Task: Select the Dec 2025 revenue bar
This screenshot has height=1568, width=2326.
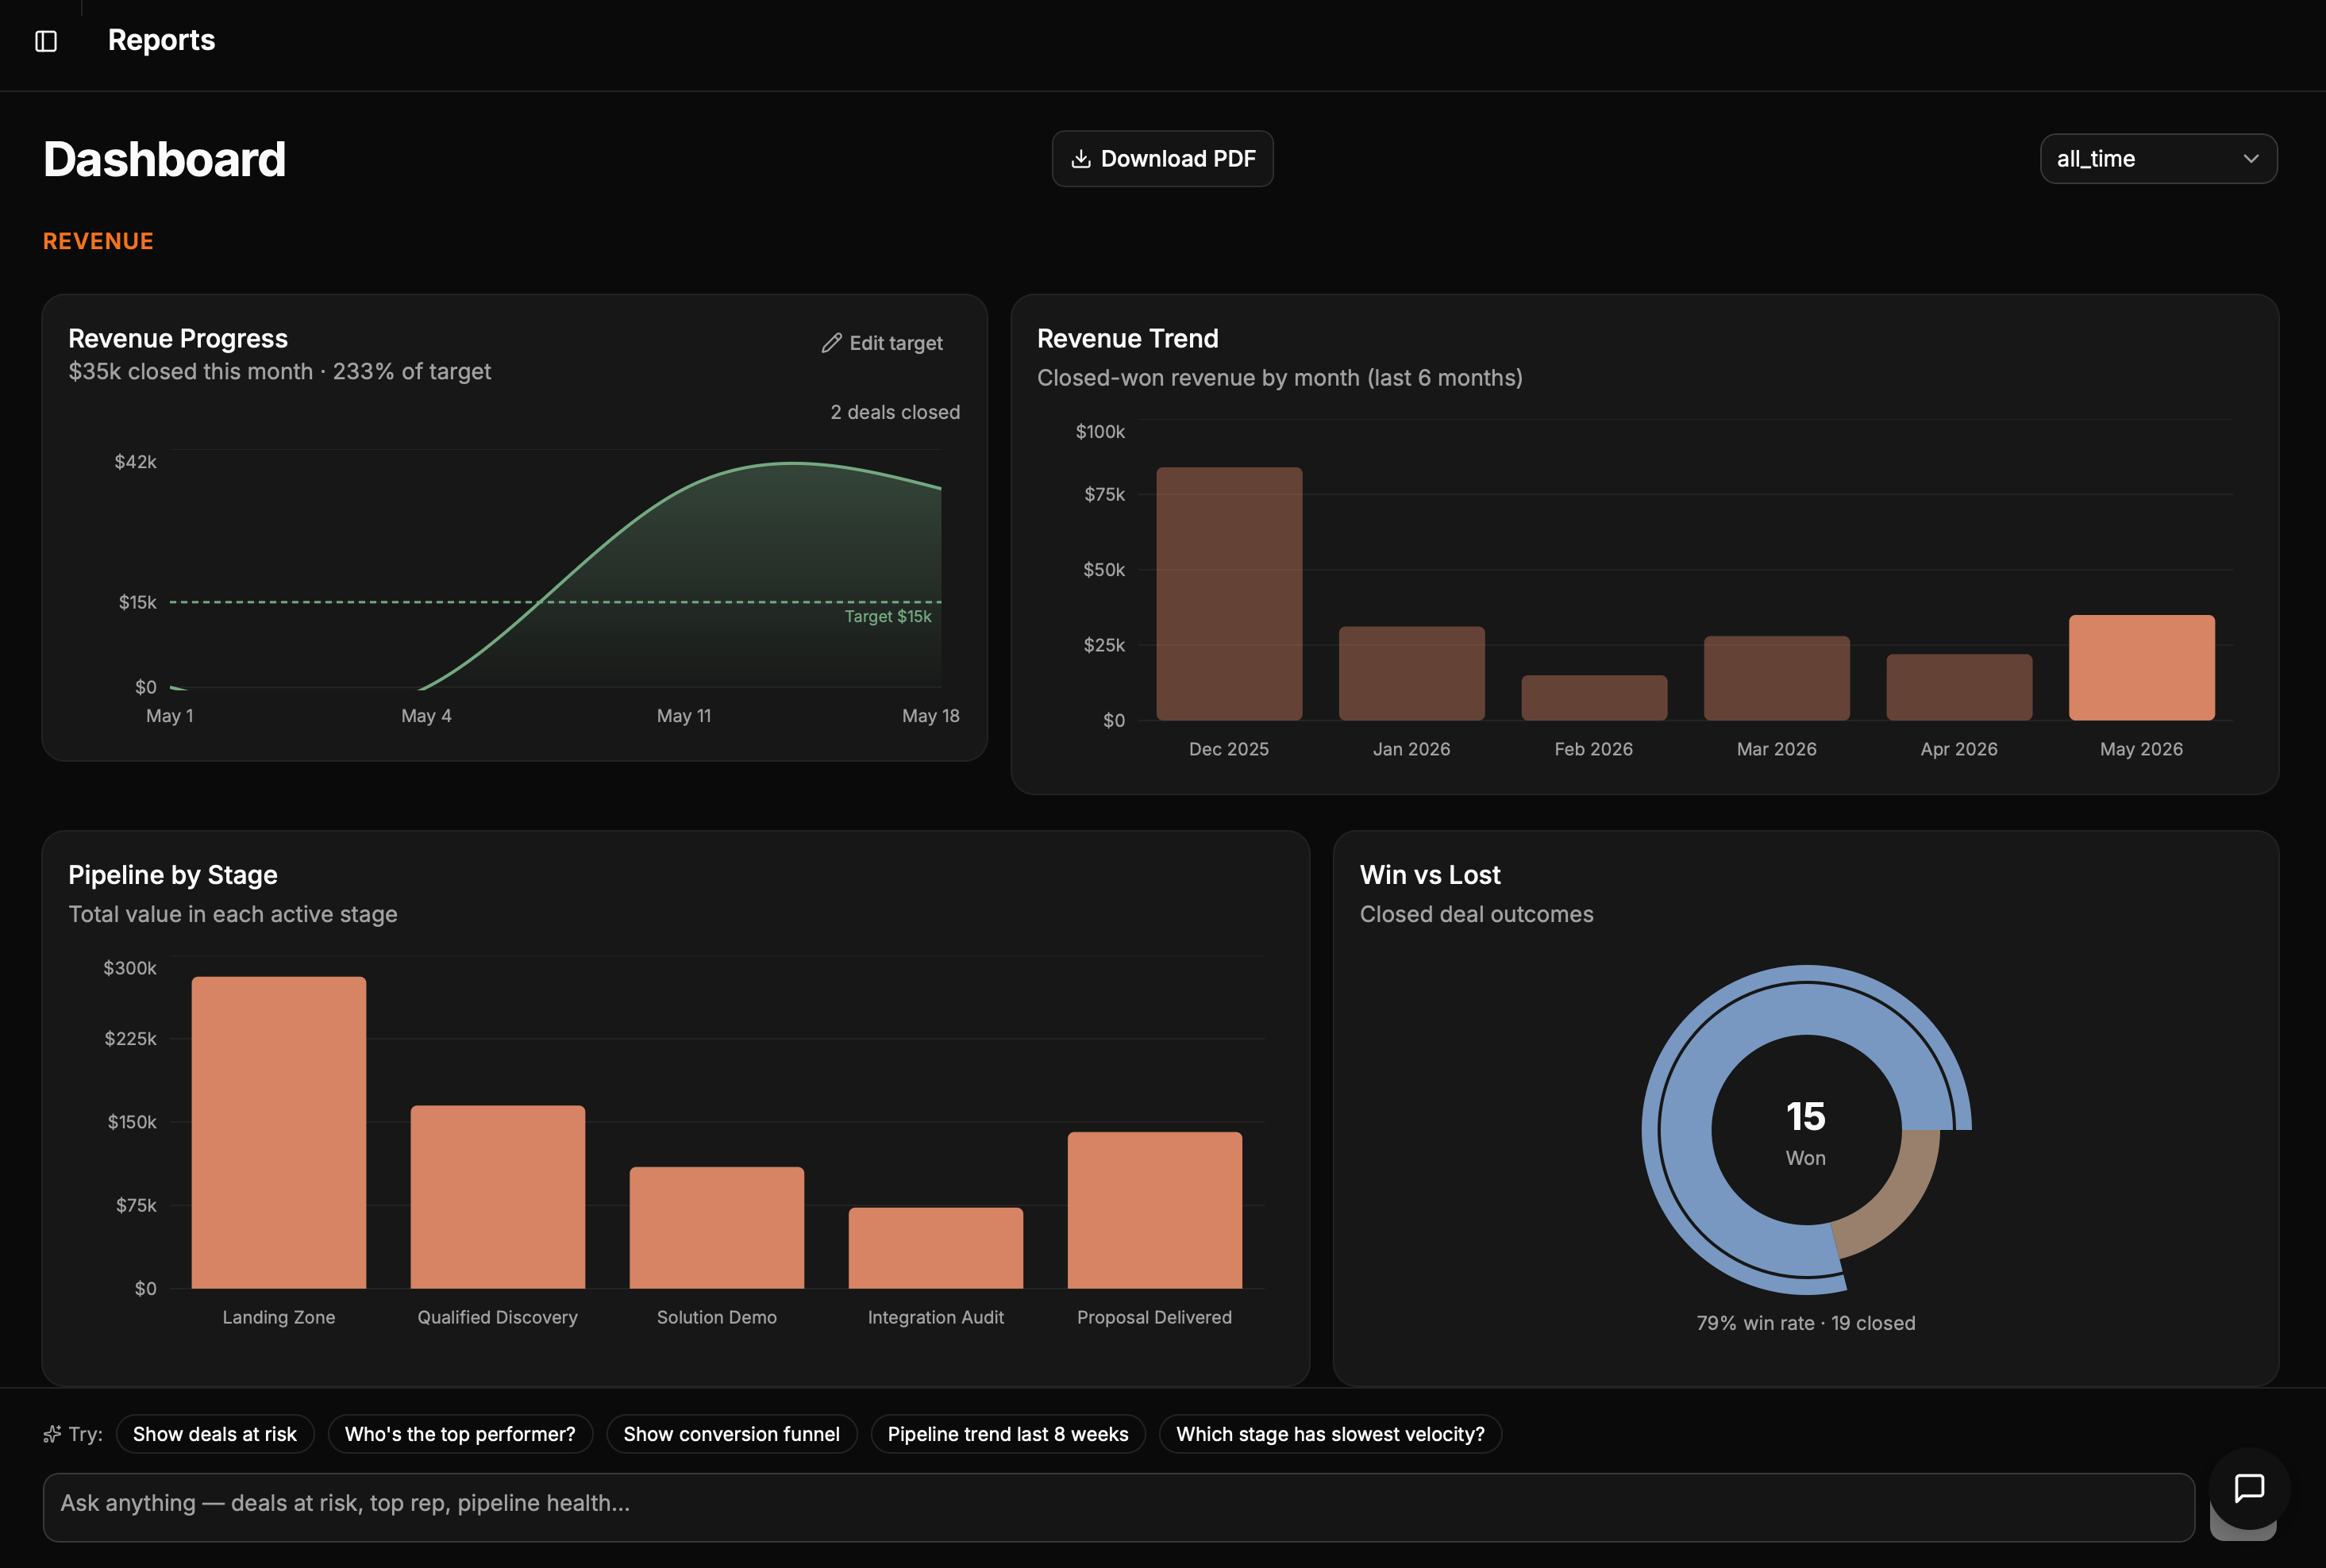Action: coord(1229,594)
